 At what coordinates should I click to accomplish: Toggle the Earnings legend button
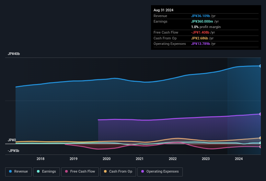click(46, 172)
